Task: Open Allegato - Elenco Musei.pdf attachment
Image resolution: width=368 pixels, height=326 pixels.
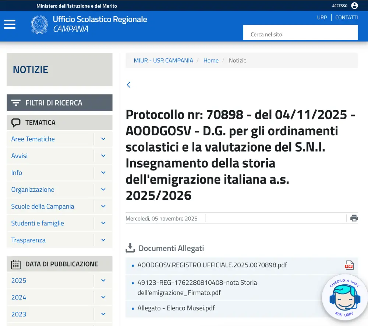Action: click(176, 308)
